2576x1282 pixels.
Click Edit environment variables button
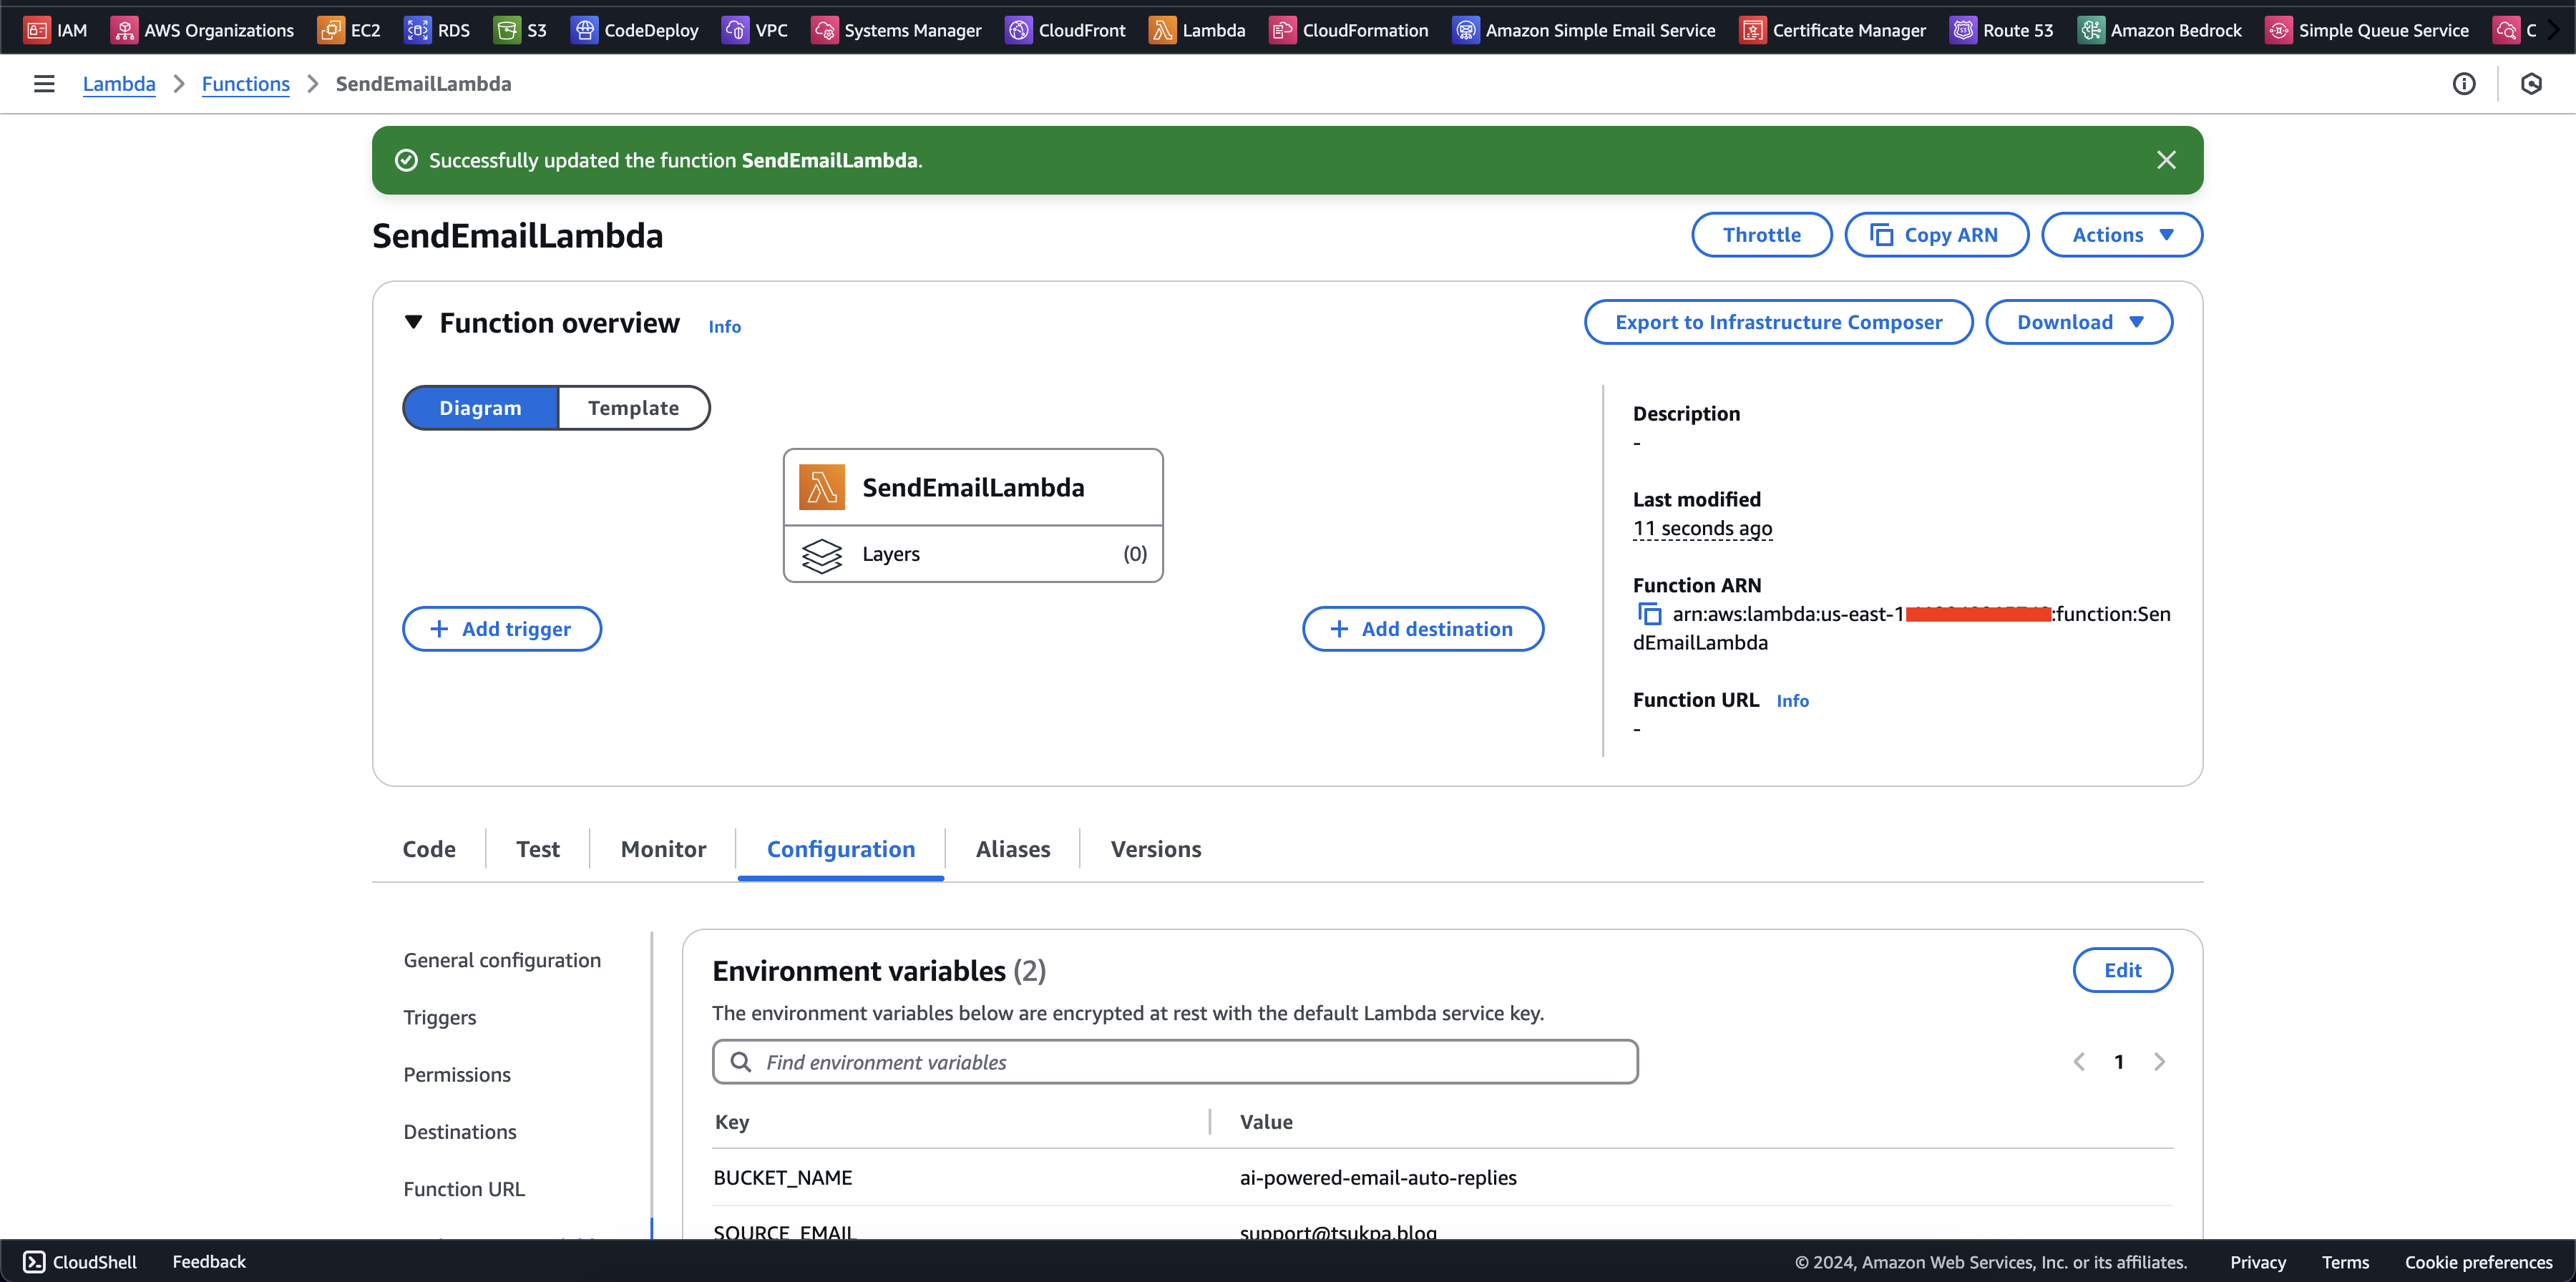[x=2121, y=970]
